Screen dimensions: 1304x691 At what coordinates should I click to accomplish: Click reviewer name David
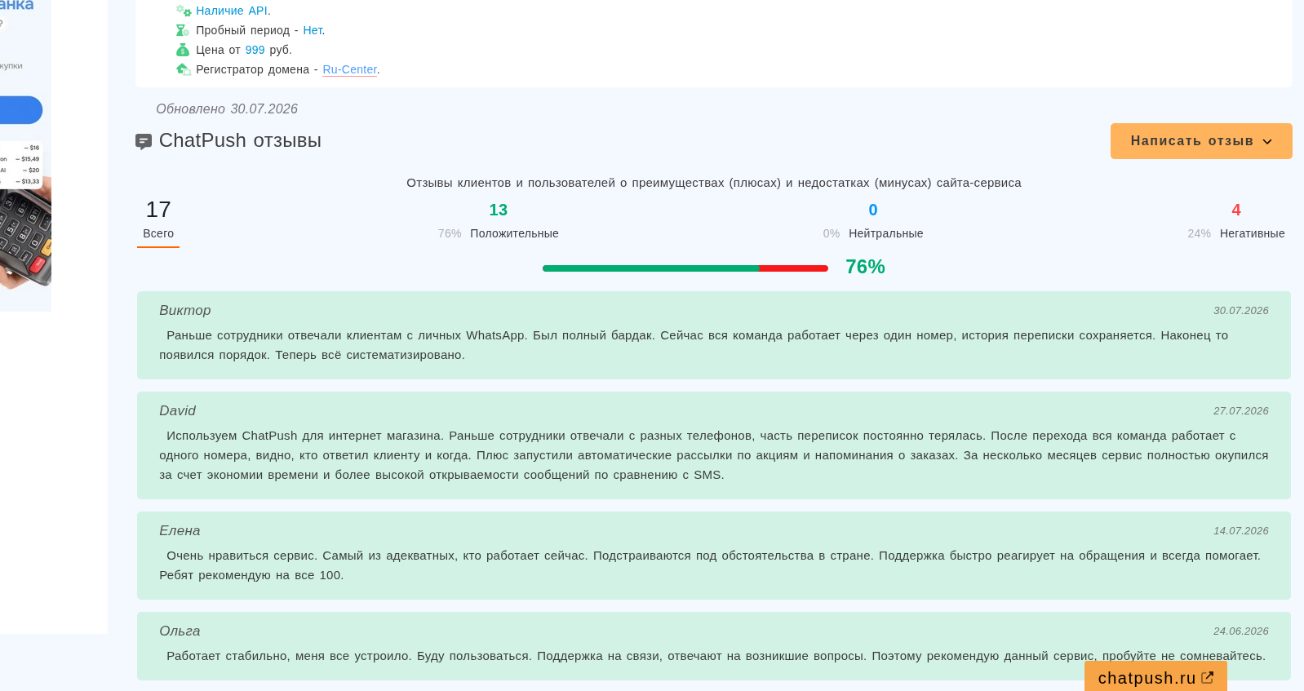(x=177, y=410)
